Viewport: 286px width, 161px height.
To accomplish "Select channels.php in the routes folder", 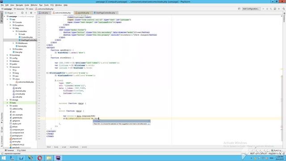I will click(19, 91).
